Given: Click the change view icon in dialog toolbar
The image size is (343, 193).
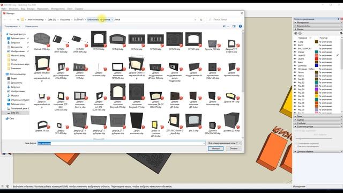Looking at the screenshot, I should tap(224, 26).
